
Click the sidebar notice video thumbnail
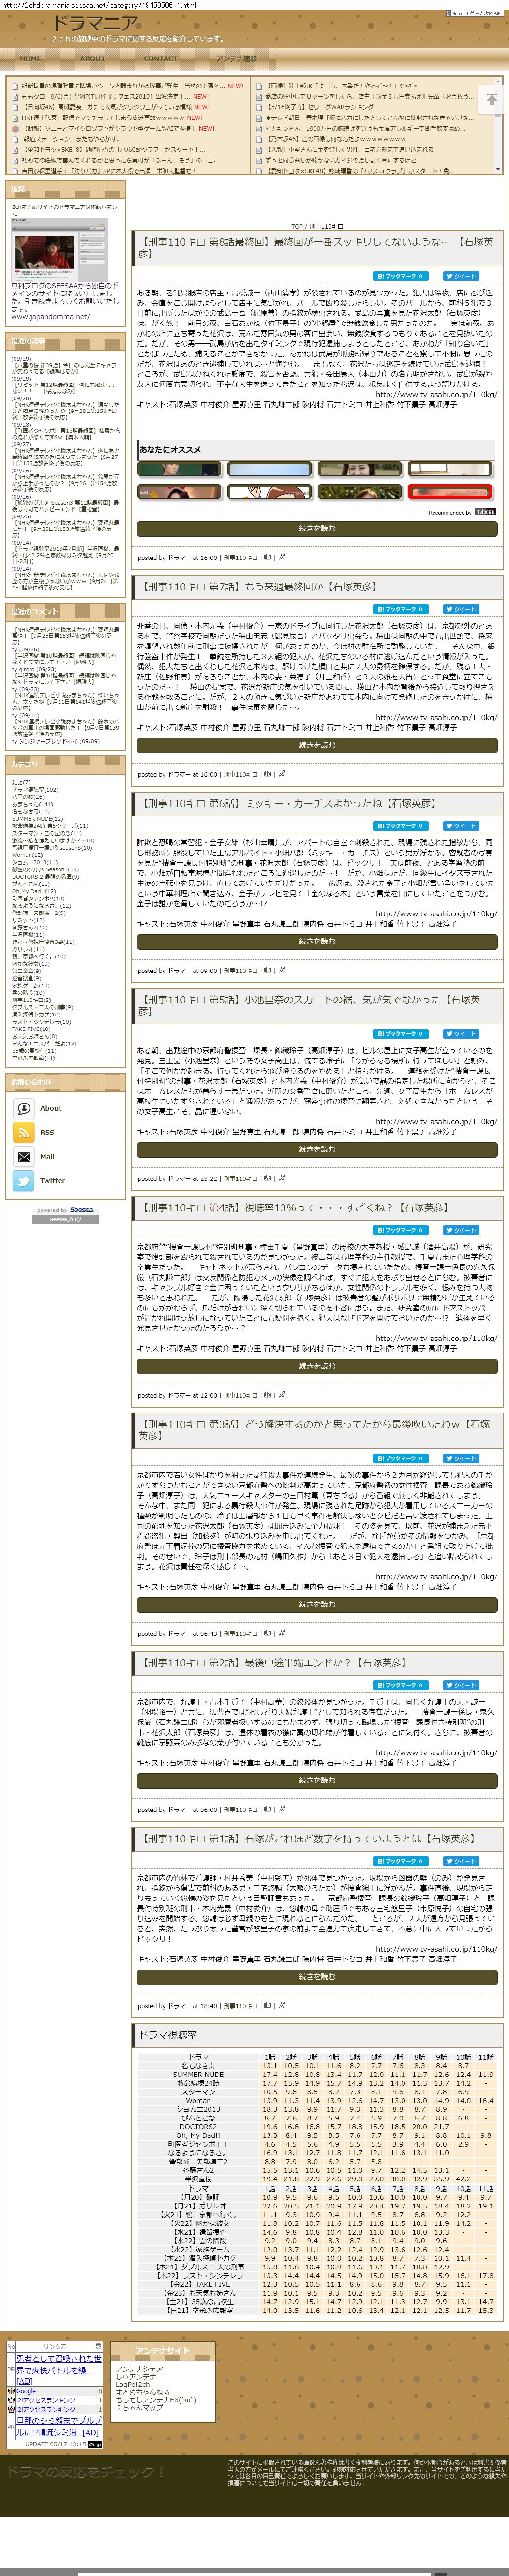46,250
